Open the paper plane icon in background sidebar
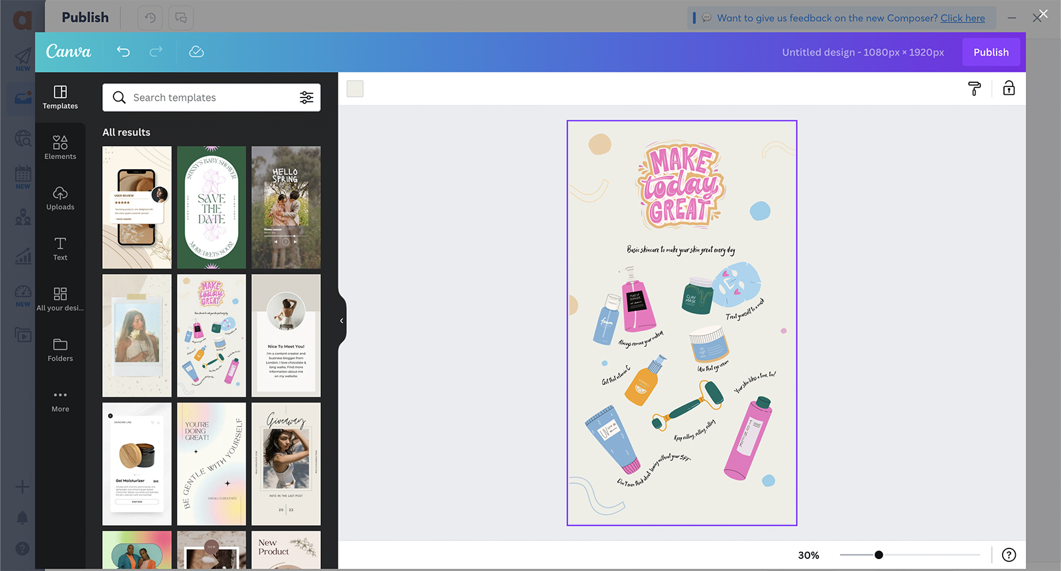This screenshot has width=1061, height=571. (23, 57)
